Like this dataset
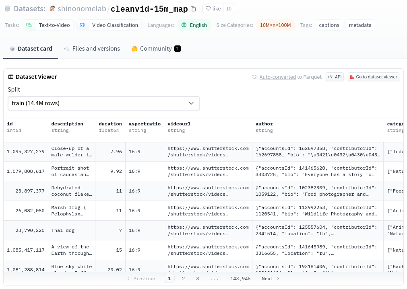The width and height of the screenshot is (407, 289). click(213, 8)
